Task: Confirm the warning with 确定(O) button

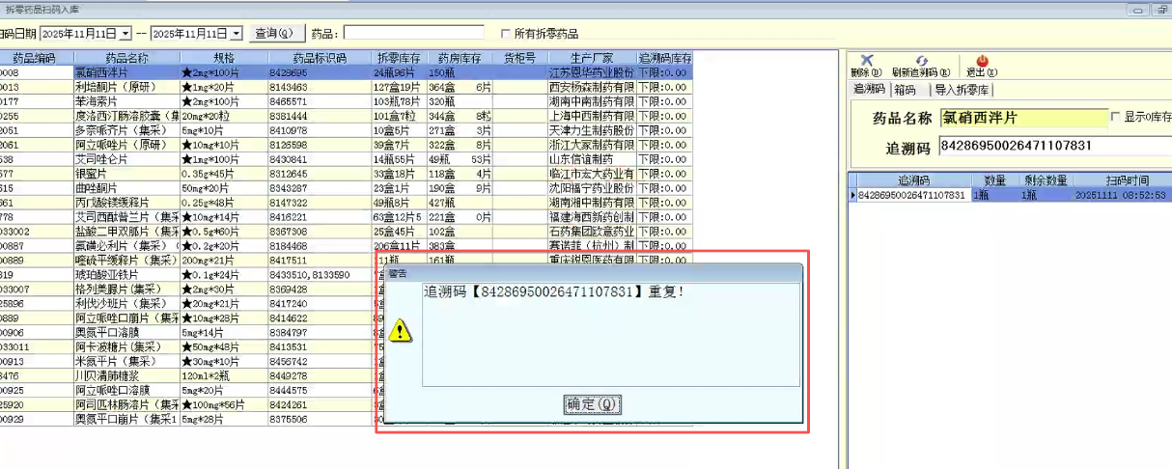Action: (x=592, y=403)
